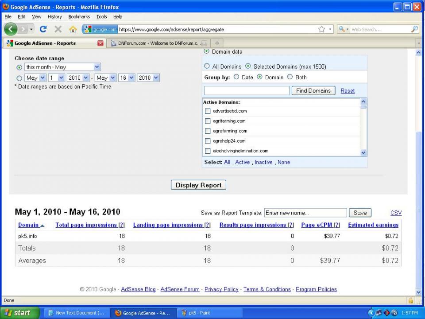The width and height of the screenshot is (425, 319).
Task: Click the Active Domains list scroll-down arrow
Action: pyautogui.click(x=363, y=153)
